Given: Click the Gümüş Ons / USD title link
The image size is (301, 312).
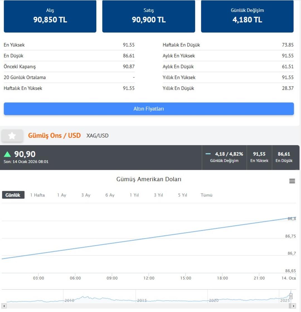Looking at the screenshot, I should 54,136.
